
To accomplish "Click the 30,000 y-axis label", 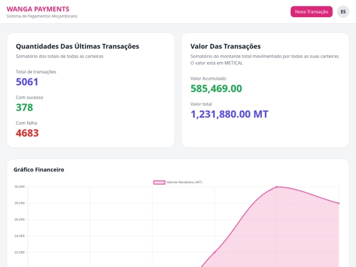I will pyautogui.click(x=19, y=187).
